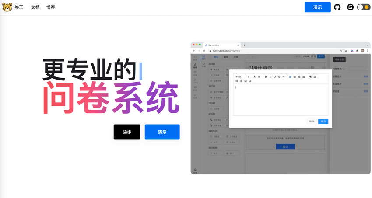Click Insert Link icon in the screenshot's editor
The height and width of the screenshot is (198, 372).
tap(310, 77)
